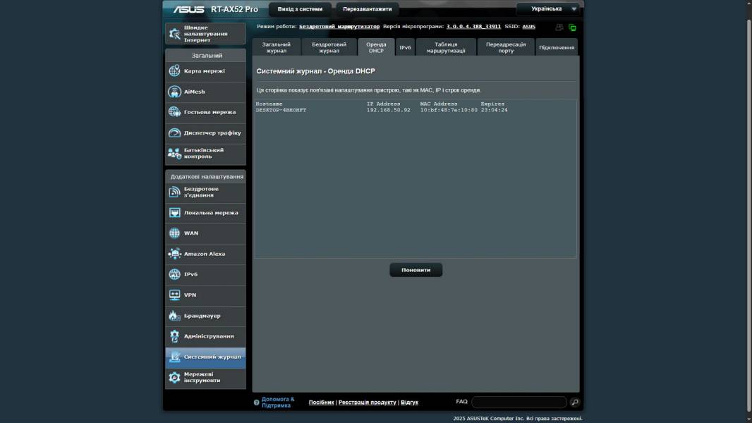Click the Вихід з системи button
752x423 pixels.
pos(300,9)
